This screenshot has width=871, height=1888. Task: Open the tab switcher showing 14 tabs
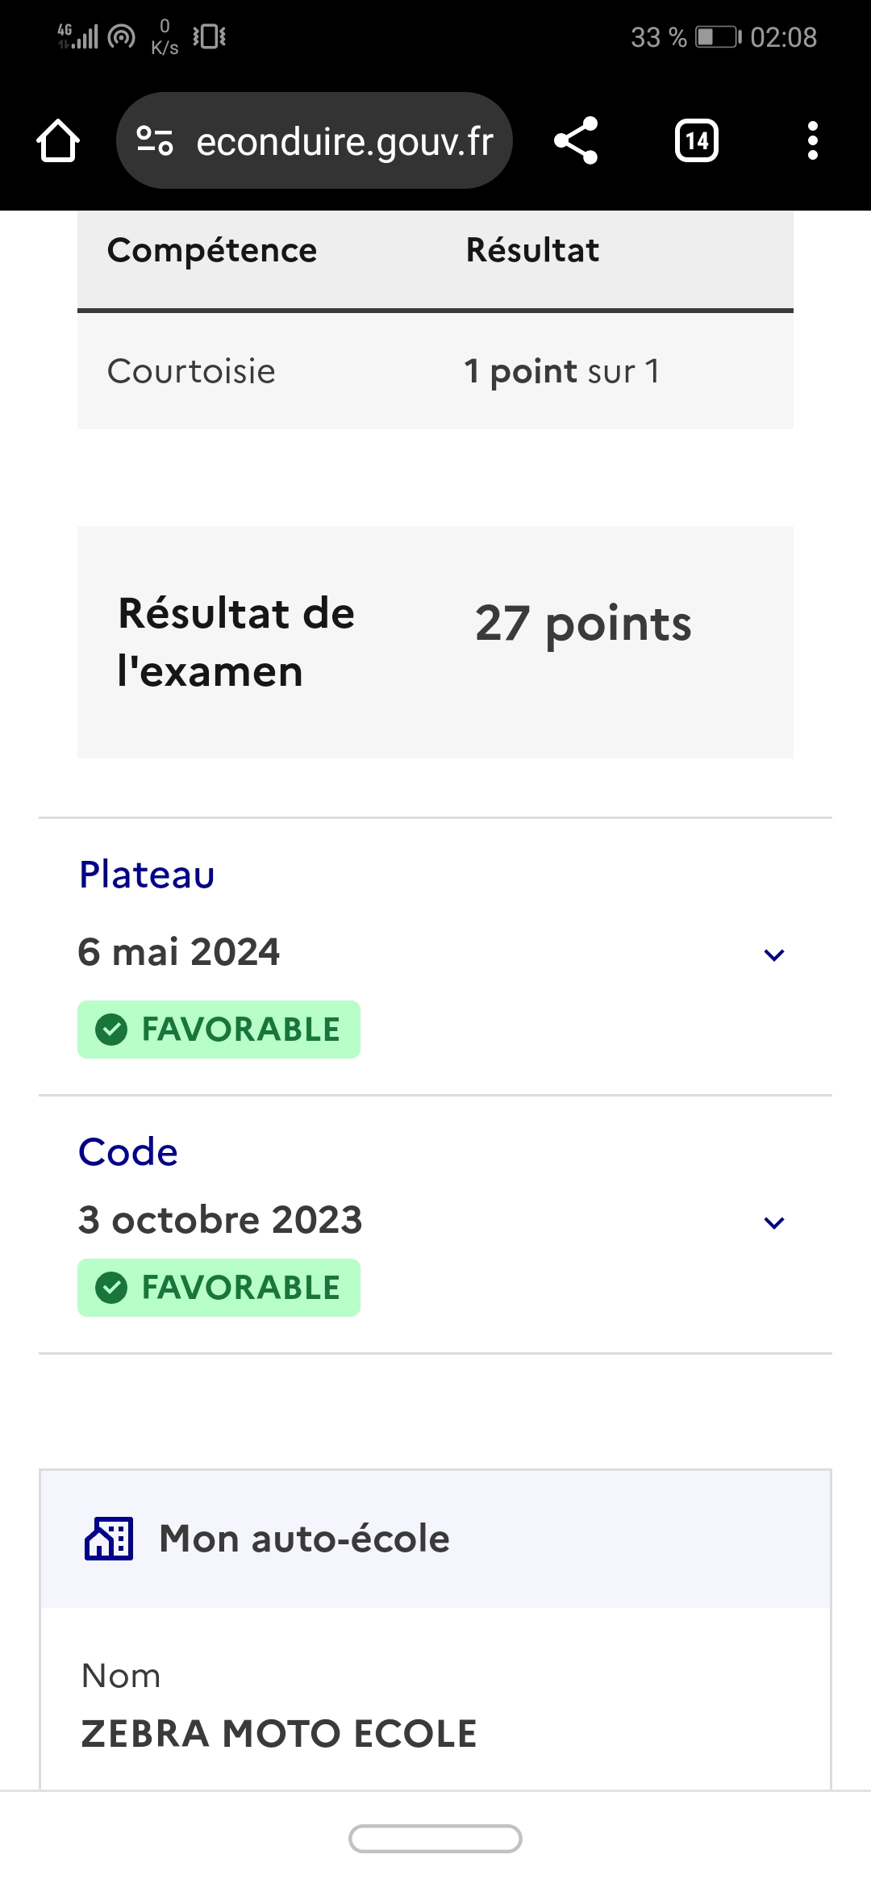[x=696, y=141]
